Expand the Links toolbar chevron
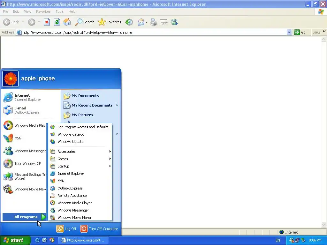327x245 pixels. click(x=324, y=31)
